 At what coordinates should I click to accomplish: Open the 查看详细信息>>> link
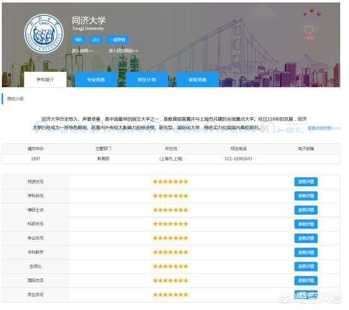(324, 128)
